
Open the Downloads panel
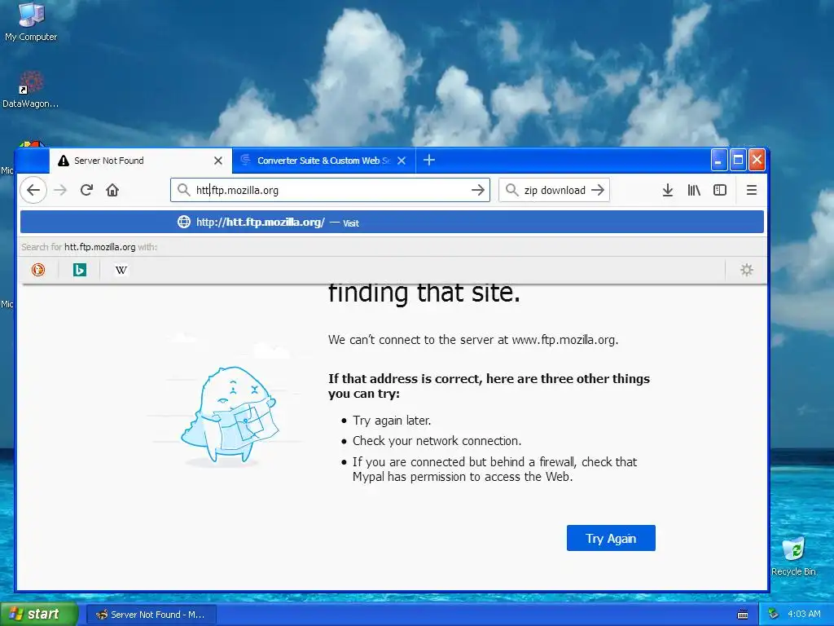coord(668,190)
